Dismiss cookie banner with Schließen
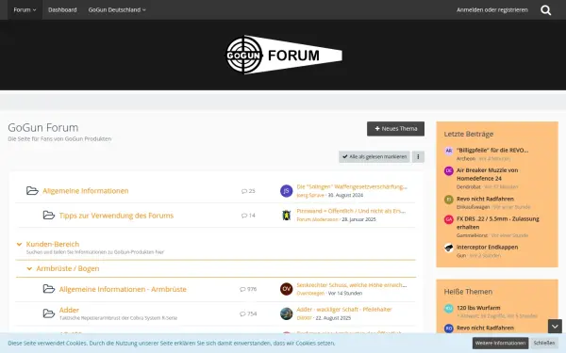Image resolution: width=566 pixels, height=353 pixels. 544,343
